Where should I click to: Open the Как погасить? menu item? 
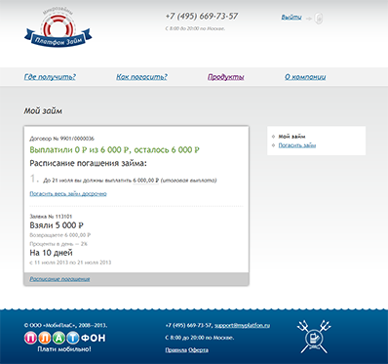[x=141, y=77]
